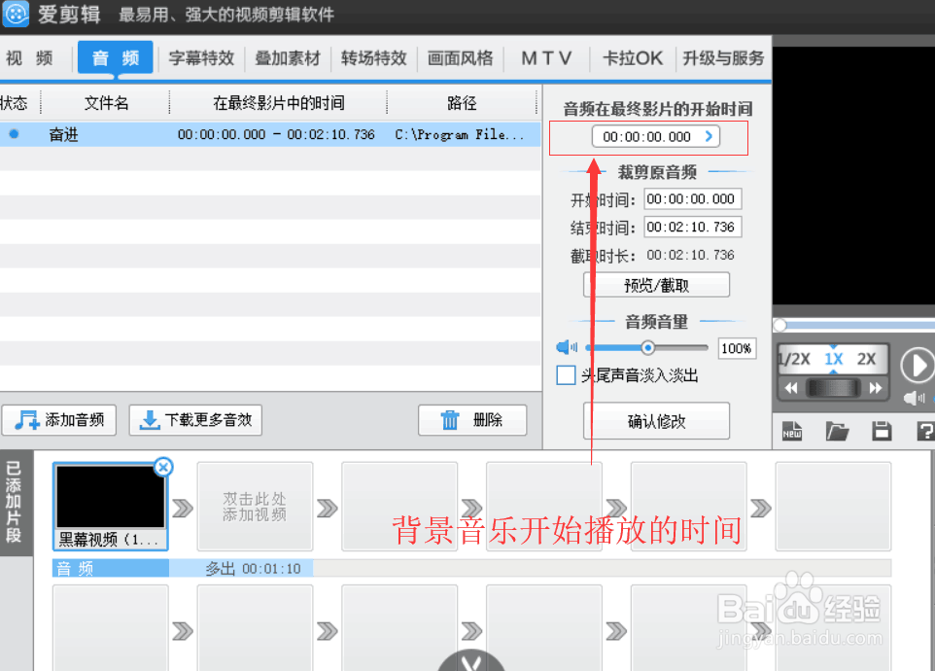Open the 画面风格 tab

pyautogui.click(x=461, y=57)
